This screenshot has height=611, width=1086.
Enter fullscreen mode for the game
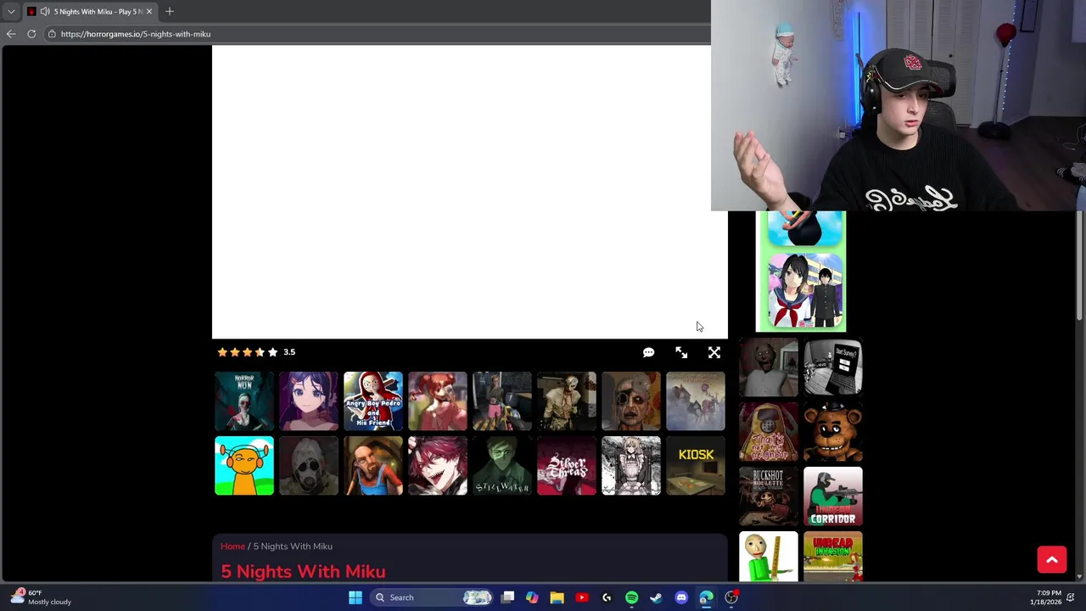[x=714, y=352]
